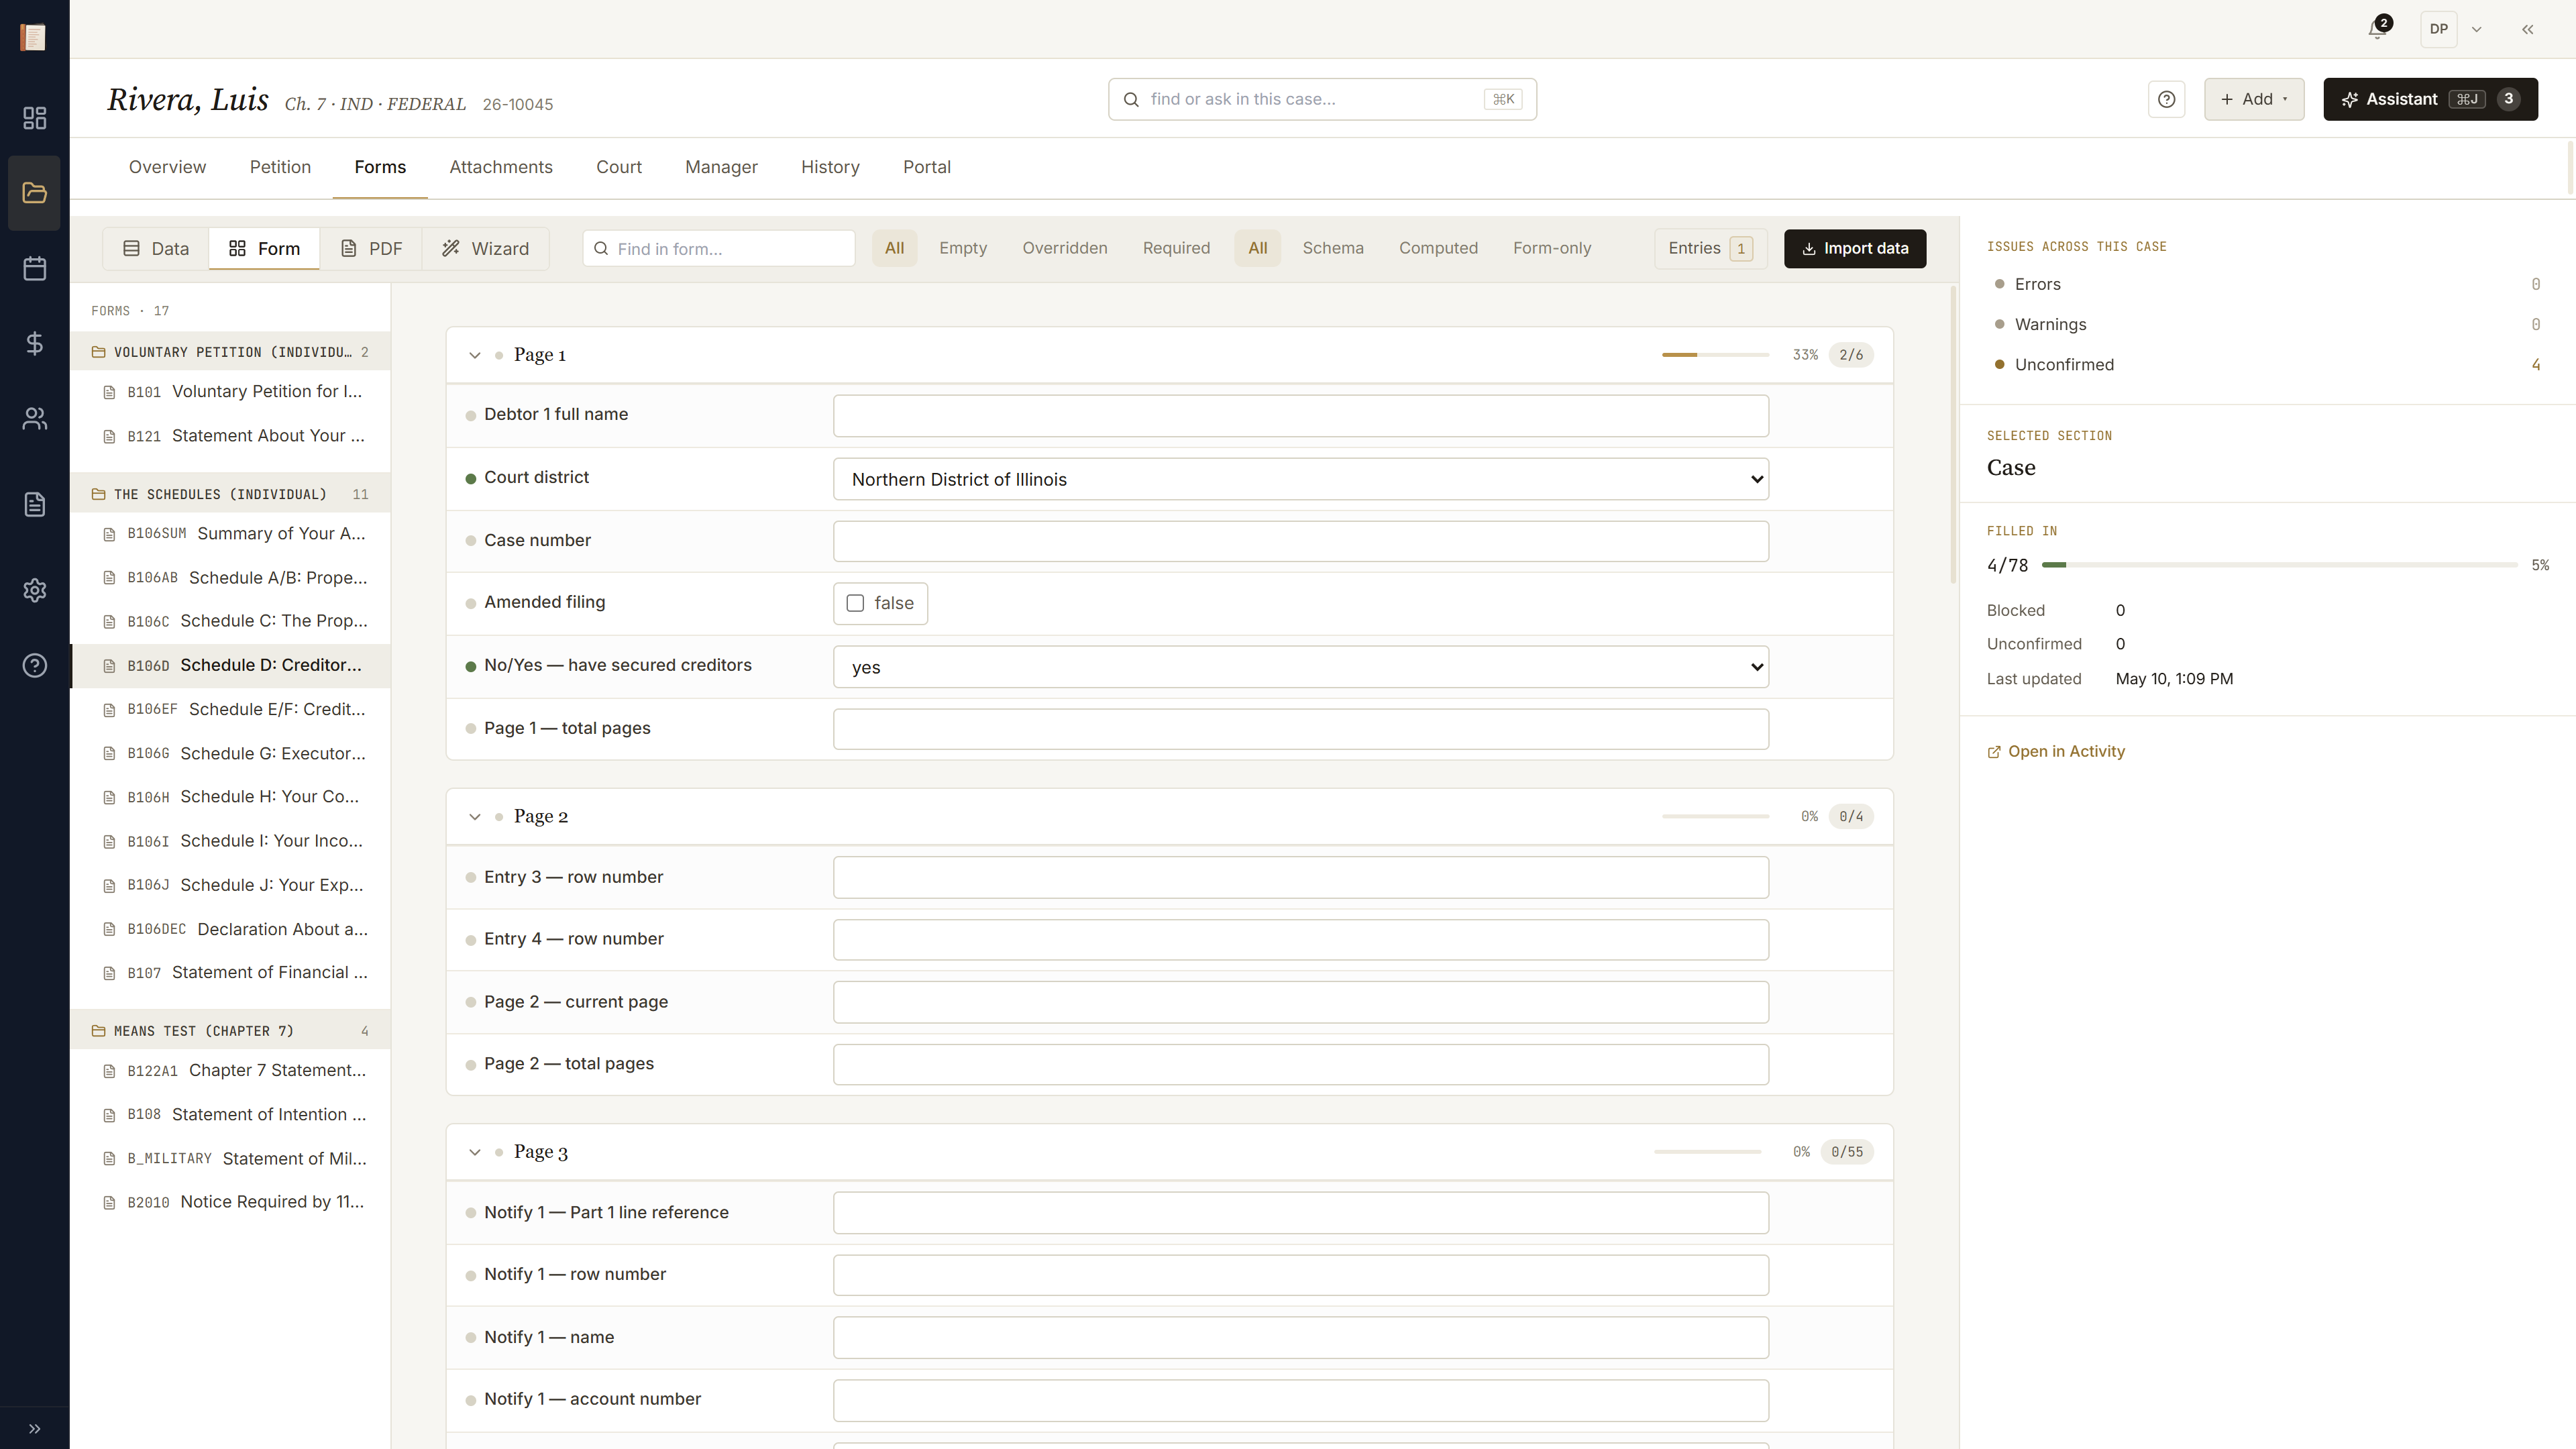
Task: Click the DP user avatar
Action: (x=2438, y=29)
